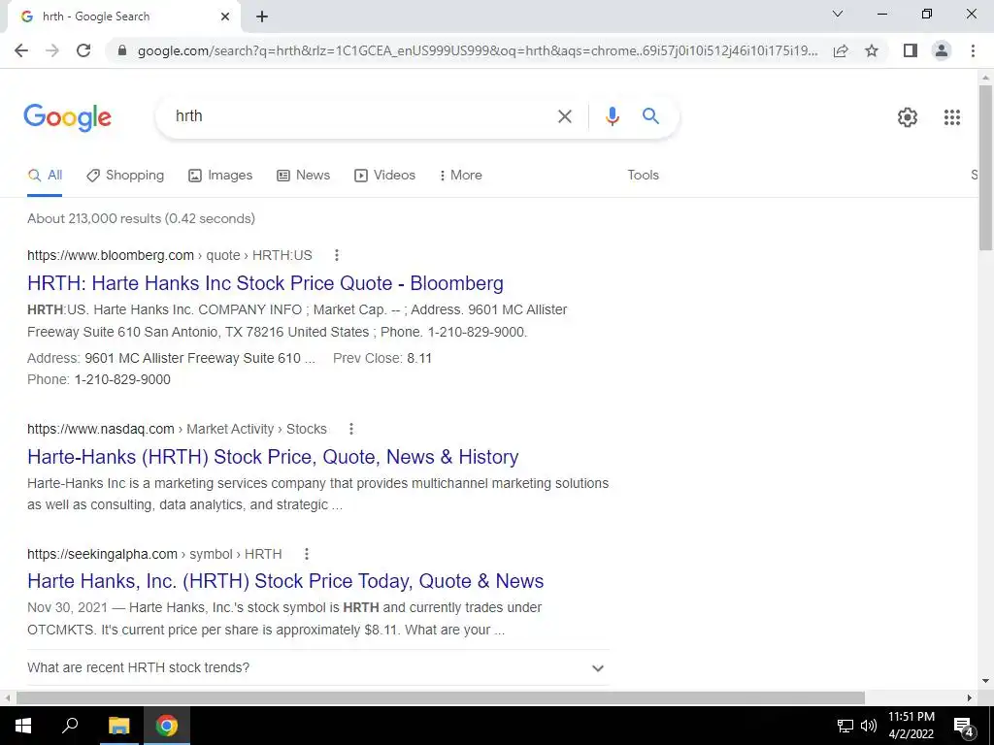Click the phone number 1-210-829-9000

click(122, 380)
